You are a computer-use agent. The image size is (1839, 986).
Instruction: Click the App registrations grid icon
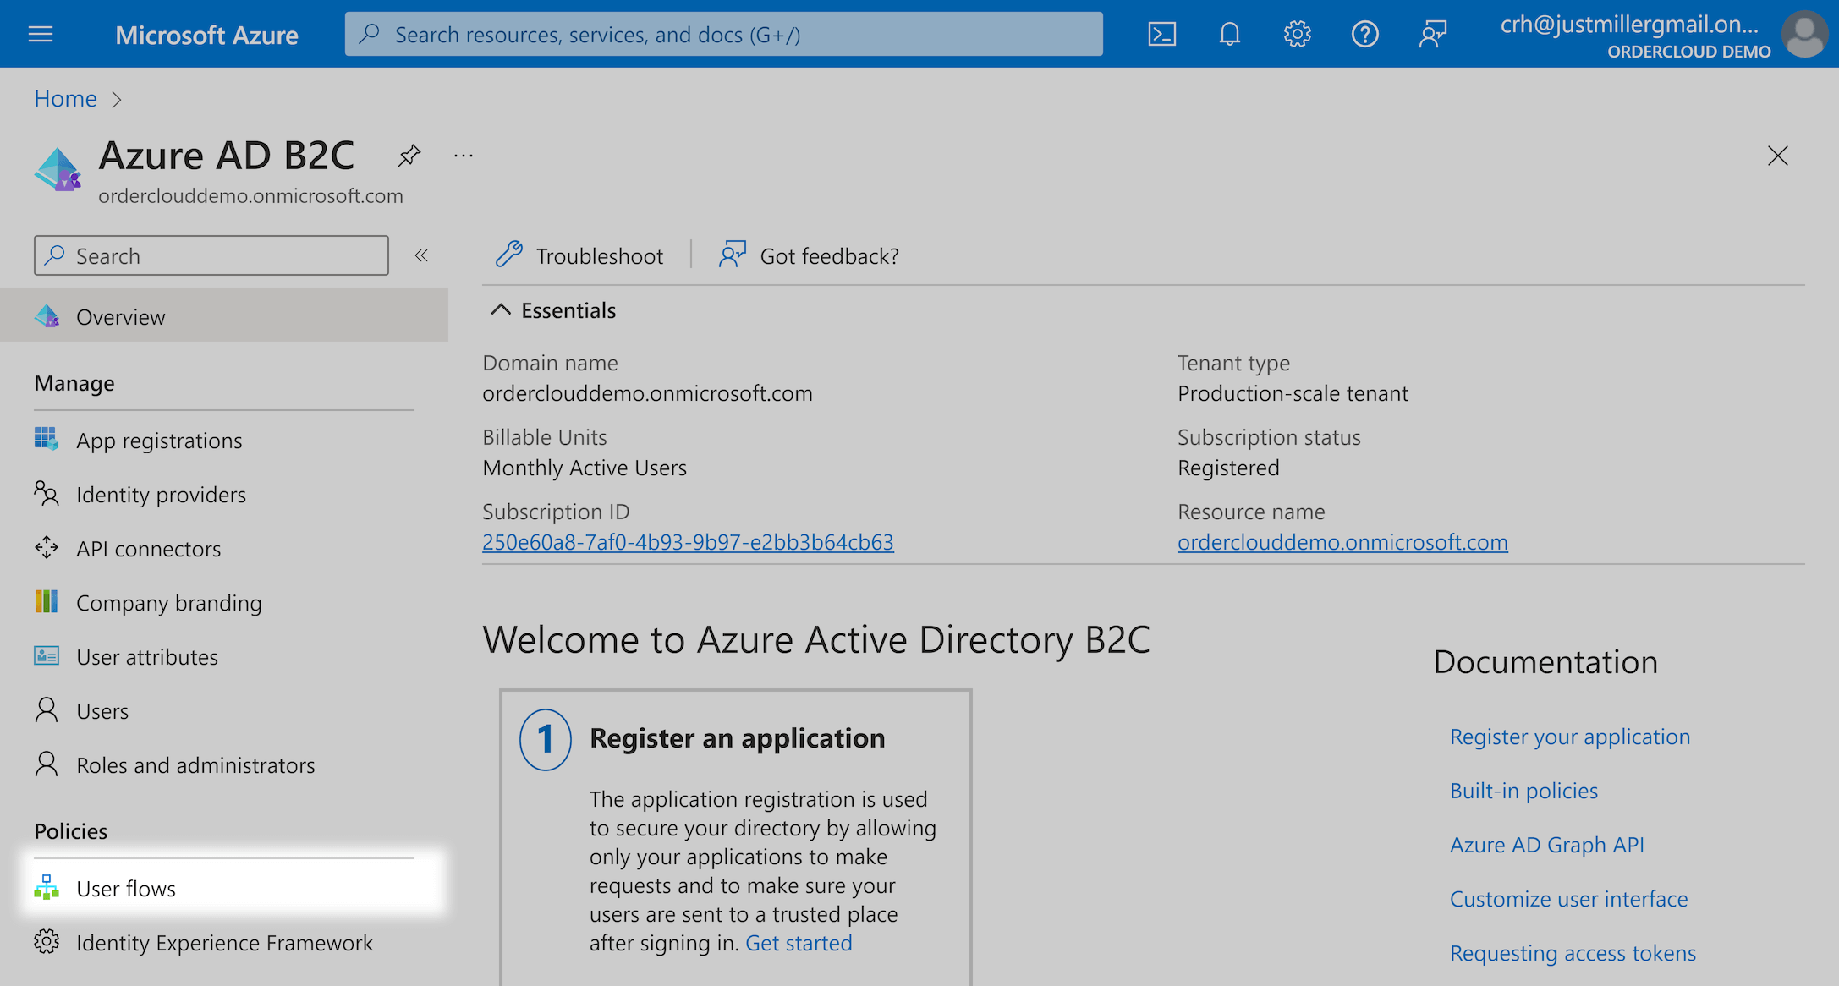click(47, 439)
